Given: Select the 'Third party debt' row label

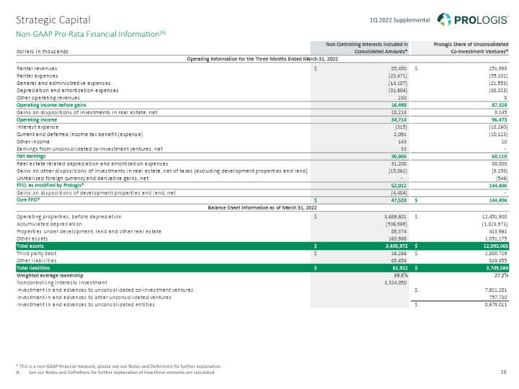Looking at the screenshot, I should (37, 254).
